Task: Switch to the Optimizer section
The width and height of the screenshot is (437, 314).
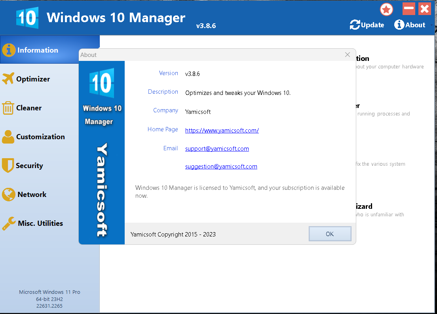Action: coord(33,79)
